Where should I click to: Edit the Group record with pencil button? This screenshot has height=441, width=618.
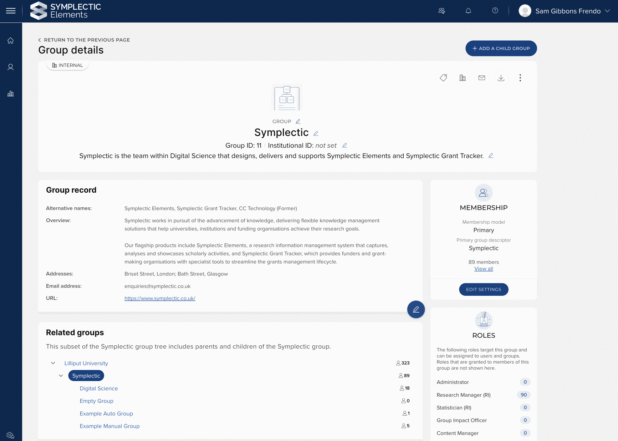(416, 309)
